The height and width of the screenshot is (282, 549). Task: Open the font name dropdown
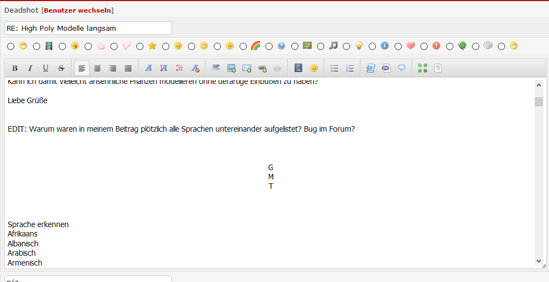(148, 69)
